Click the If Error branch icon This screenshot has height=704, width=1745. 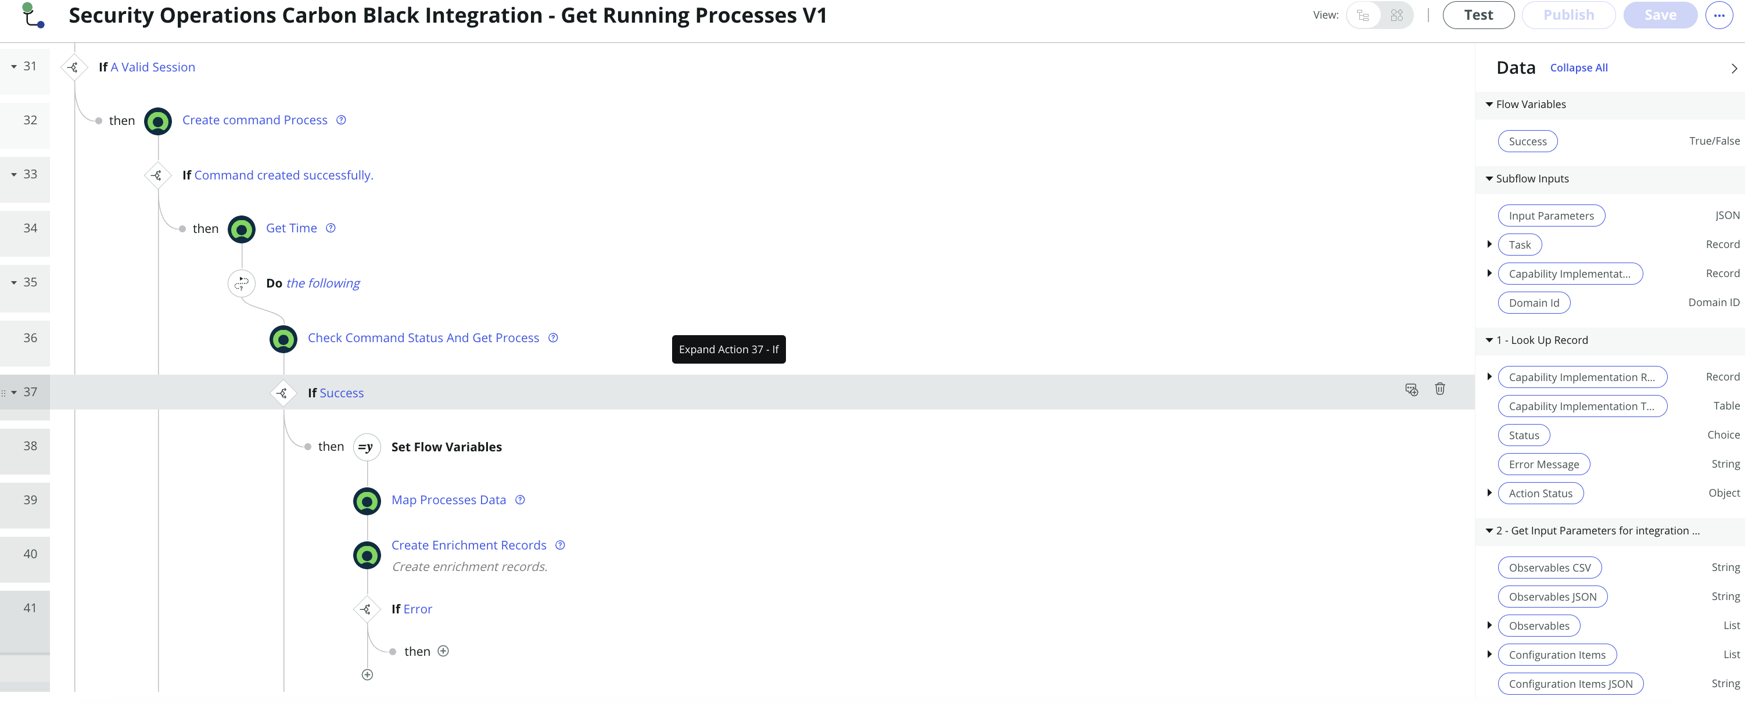[366, 609]
